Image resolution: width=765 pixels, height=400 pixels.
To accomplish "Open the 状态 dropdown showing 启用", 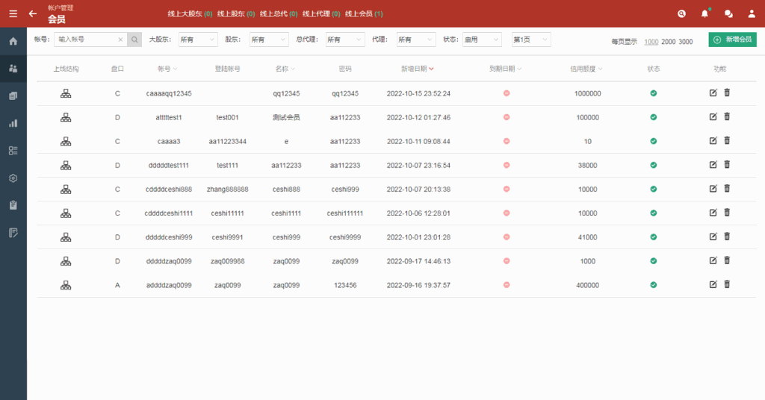I will pos(482,40).
